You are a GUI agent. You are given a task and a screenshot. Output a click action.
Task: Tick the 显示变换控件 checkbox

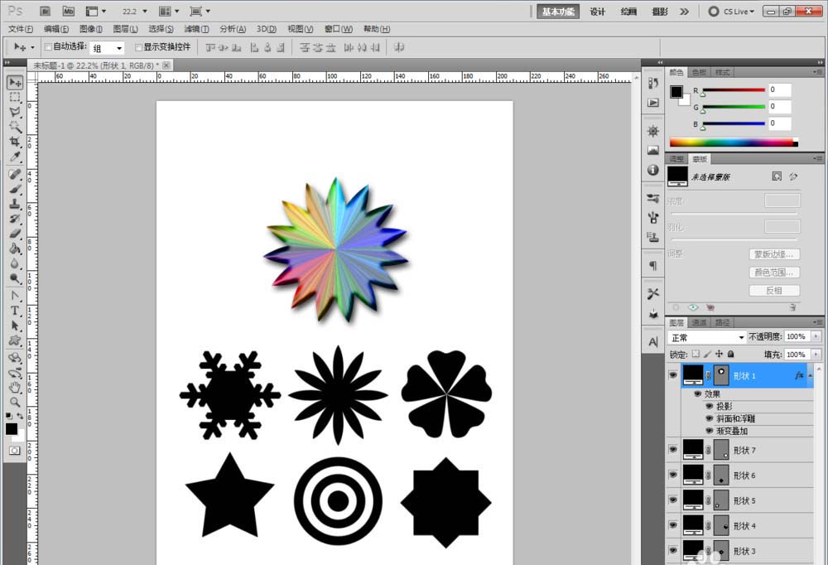tap(139, 47)
